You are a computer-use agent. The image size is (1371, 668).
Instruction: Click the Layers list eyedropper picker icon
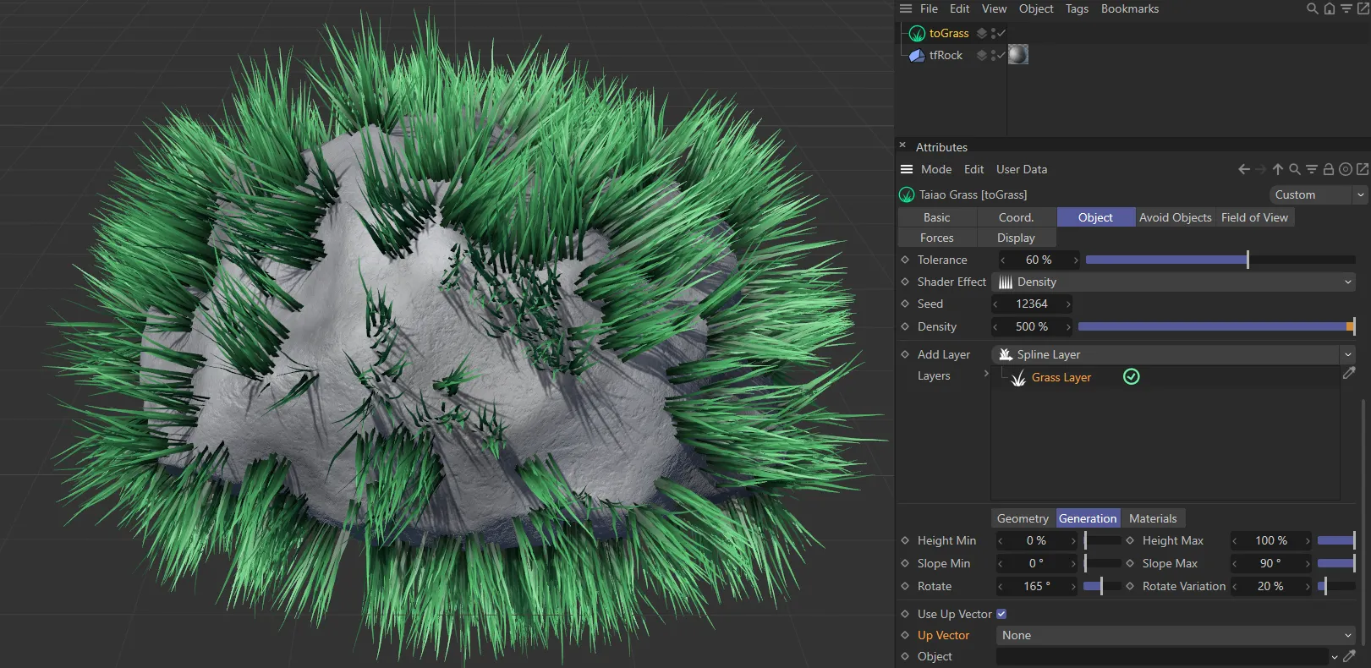pos(1349,373)
